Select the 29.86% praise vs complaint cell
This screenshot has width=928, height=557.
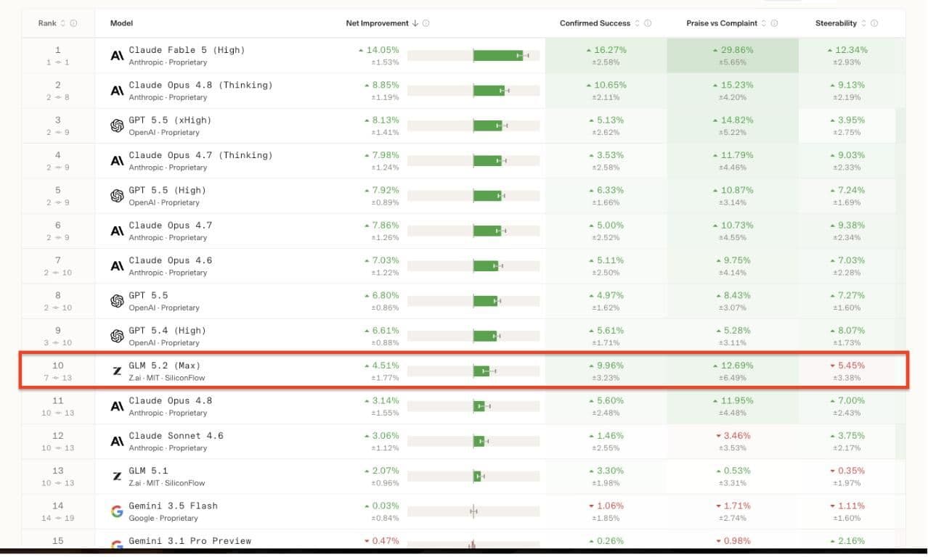coord(733,56)
